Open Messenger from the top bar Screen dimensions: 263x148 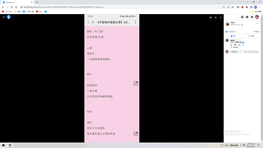pos(247,17)
